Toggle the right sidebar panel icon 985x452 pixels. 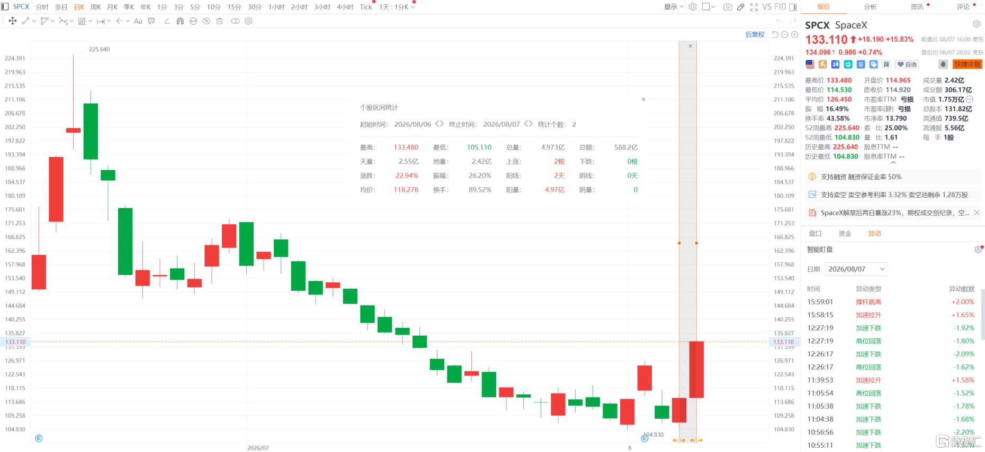pos(793,7)
